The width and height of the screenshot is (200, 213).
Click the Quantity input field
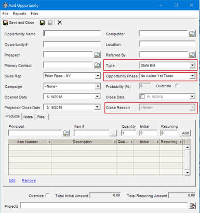pos(129,133)
